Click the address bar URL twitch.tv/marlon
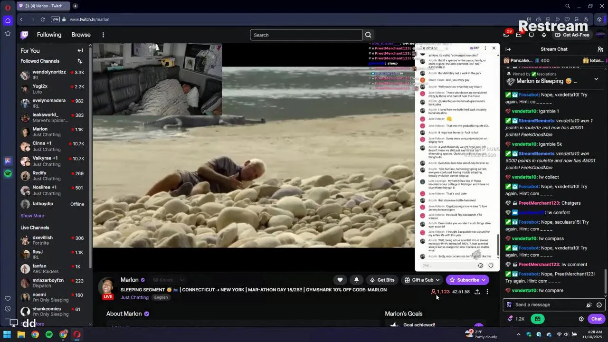 coord(89,19)
